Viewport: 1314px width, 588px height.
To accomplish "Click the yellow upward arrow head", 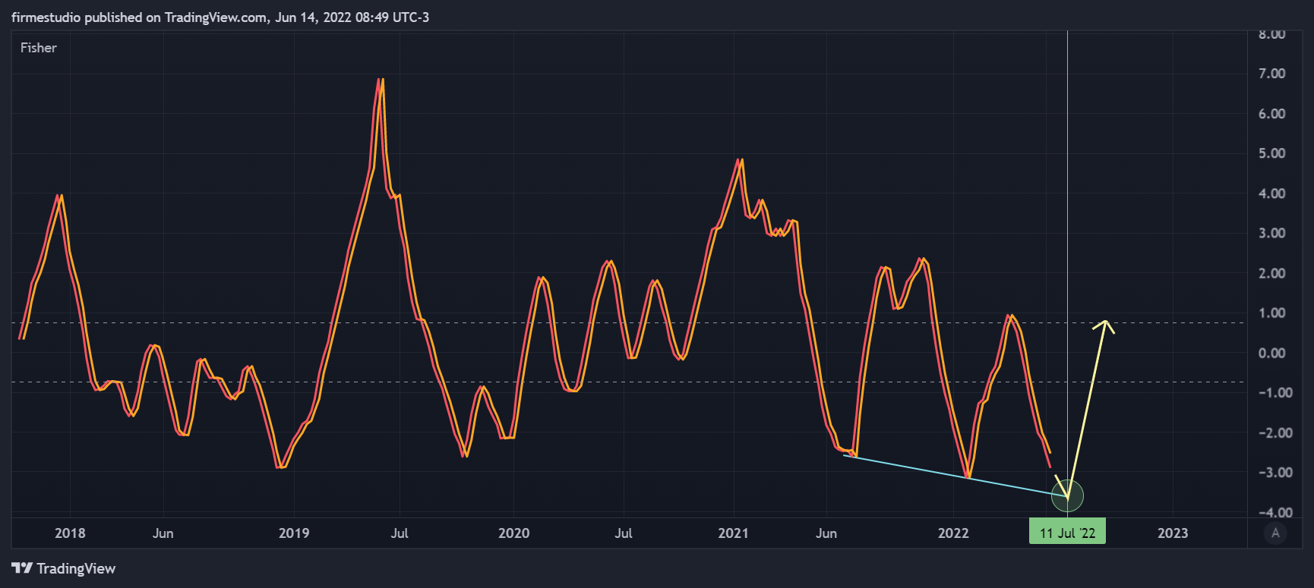I will point(1104,326).
